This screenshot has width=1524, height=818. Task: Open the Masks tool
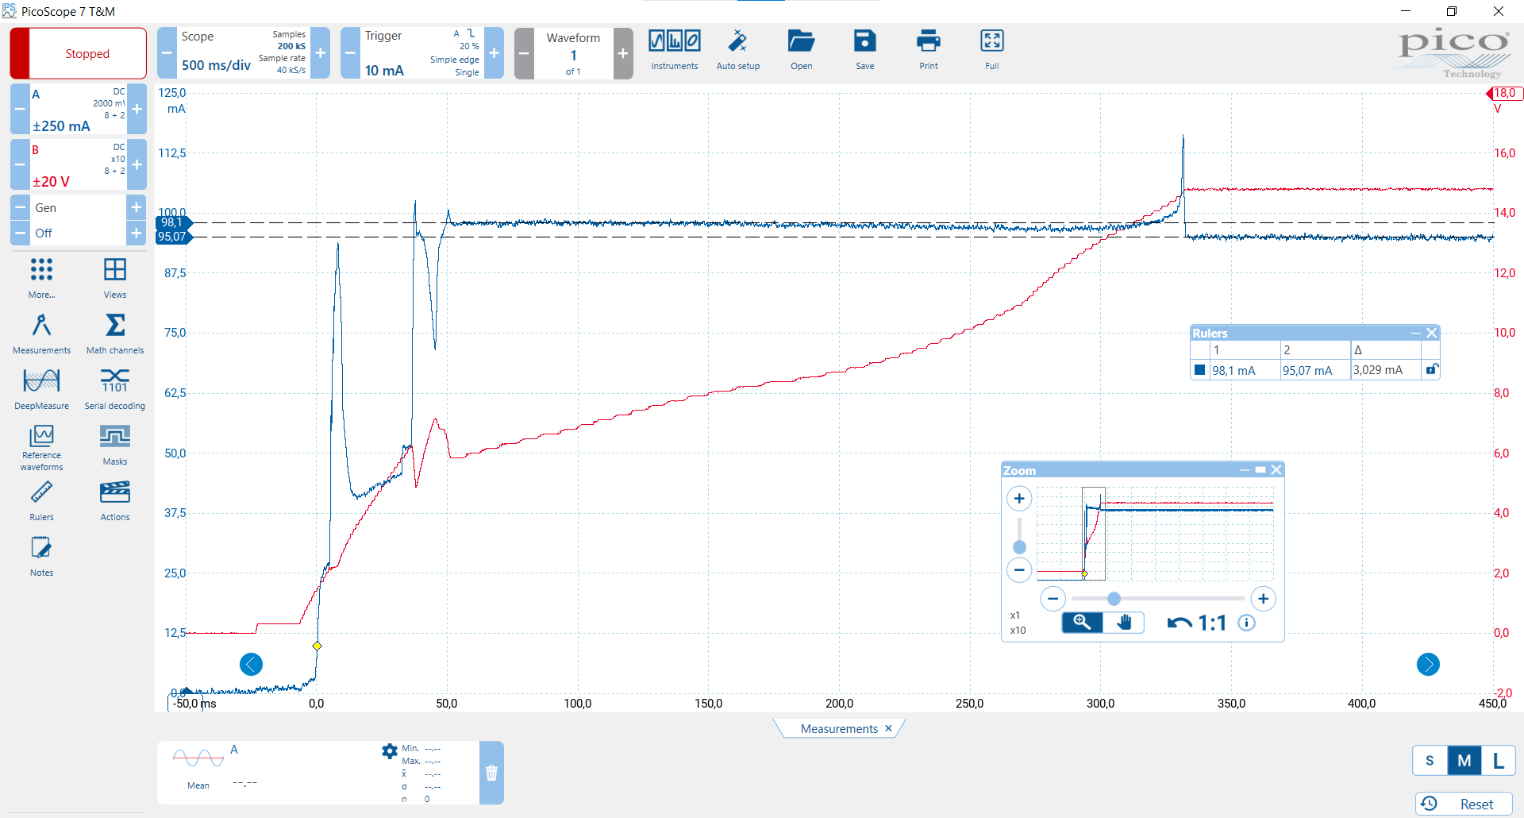pos(115,444)
